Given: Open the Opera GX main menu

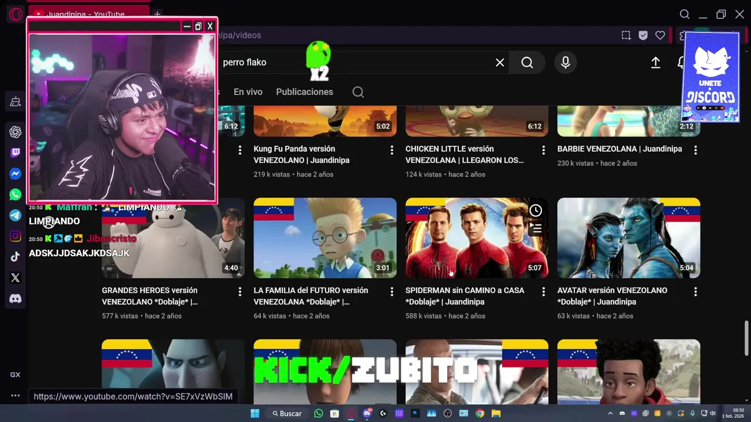Looking at the screenshot, I should (x=16, y=14).
